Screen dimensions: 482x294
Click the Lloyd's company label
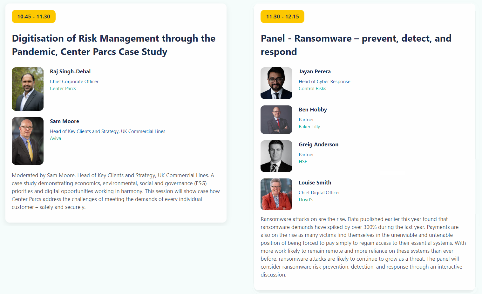(306, 200)
